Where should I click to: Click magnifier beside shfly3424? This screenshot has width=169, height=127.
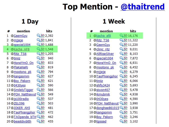click(121, 85)
